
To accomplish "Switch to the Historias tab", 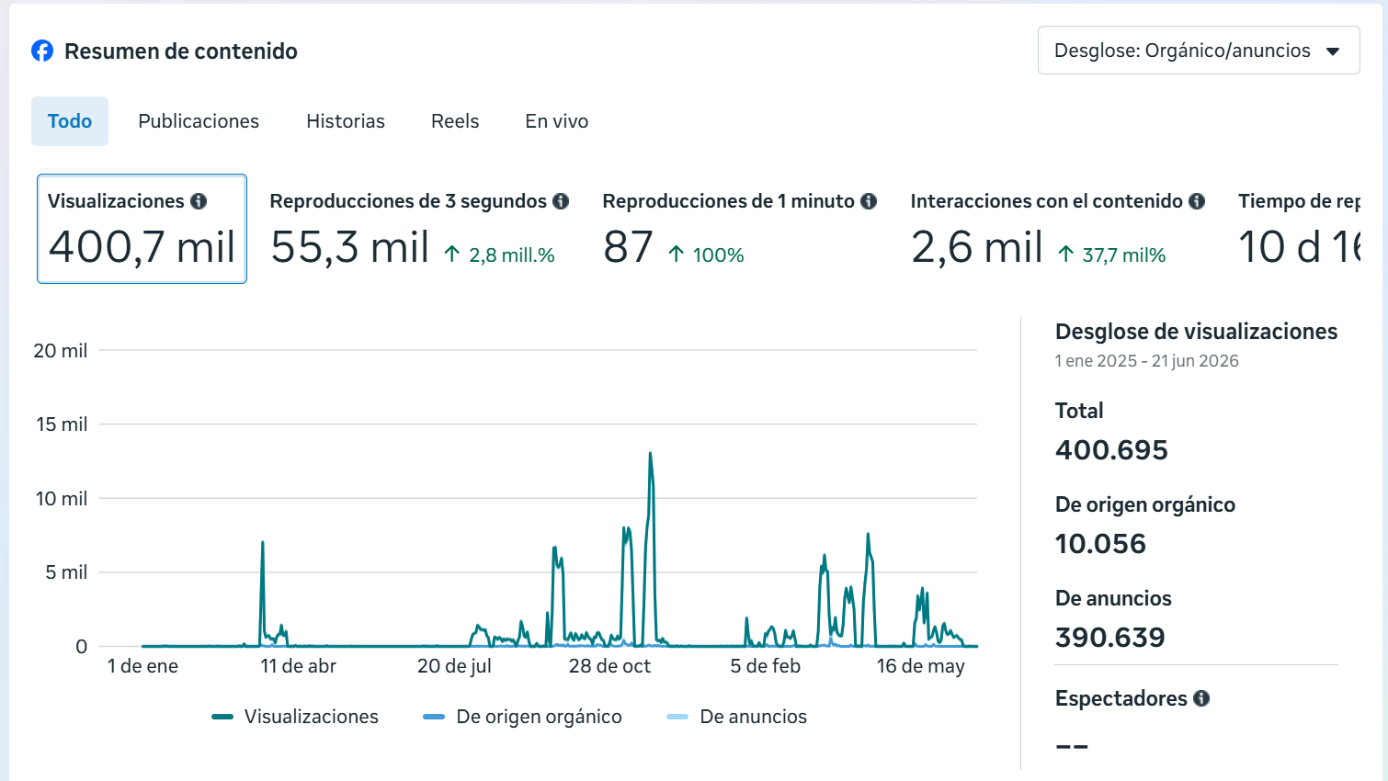I will [x=346, y=121].
